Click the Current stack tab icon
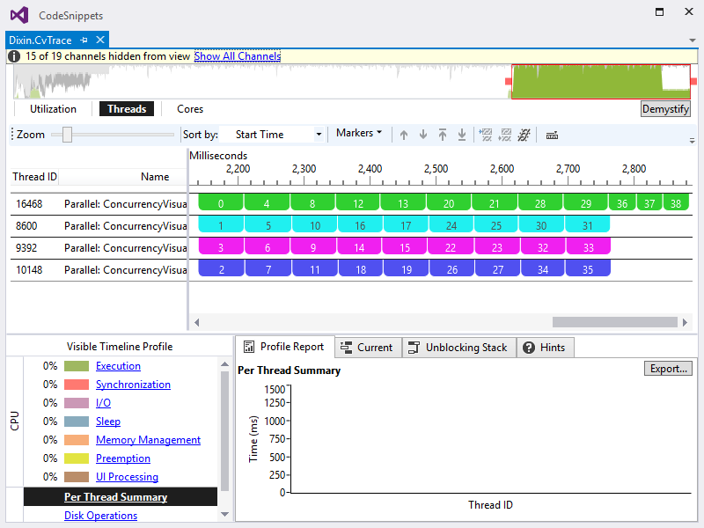The width and height of the screenshot is (704, 528). (346, 348)
